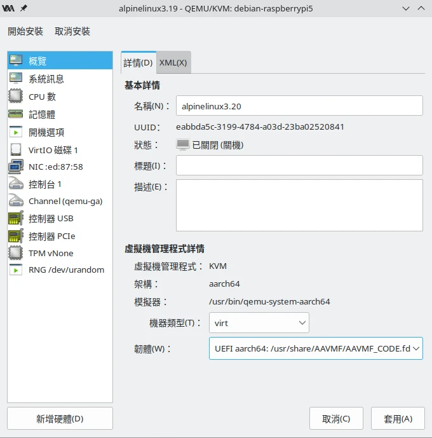Click the shutdown state monitor icon
Image resolution: width=432 pixels, height=438 pixels.
pyautogui.click(x=183, y=145)
